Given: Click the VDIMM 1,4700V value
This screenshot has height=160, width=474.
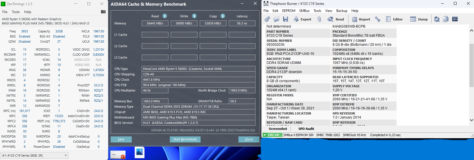Looking at the screenshot, I should point(98,70).
